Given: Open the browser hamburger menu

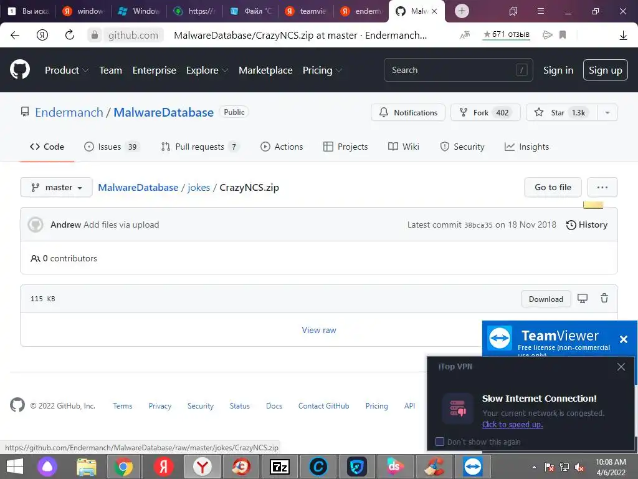Looking at the screenshot, I should click(x=541, y=11).
